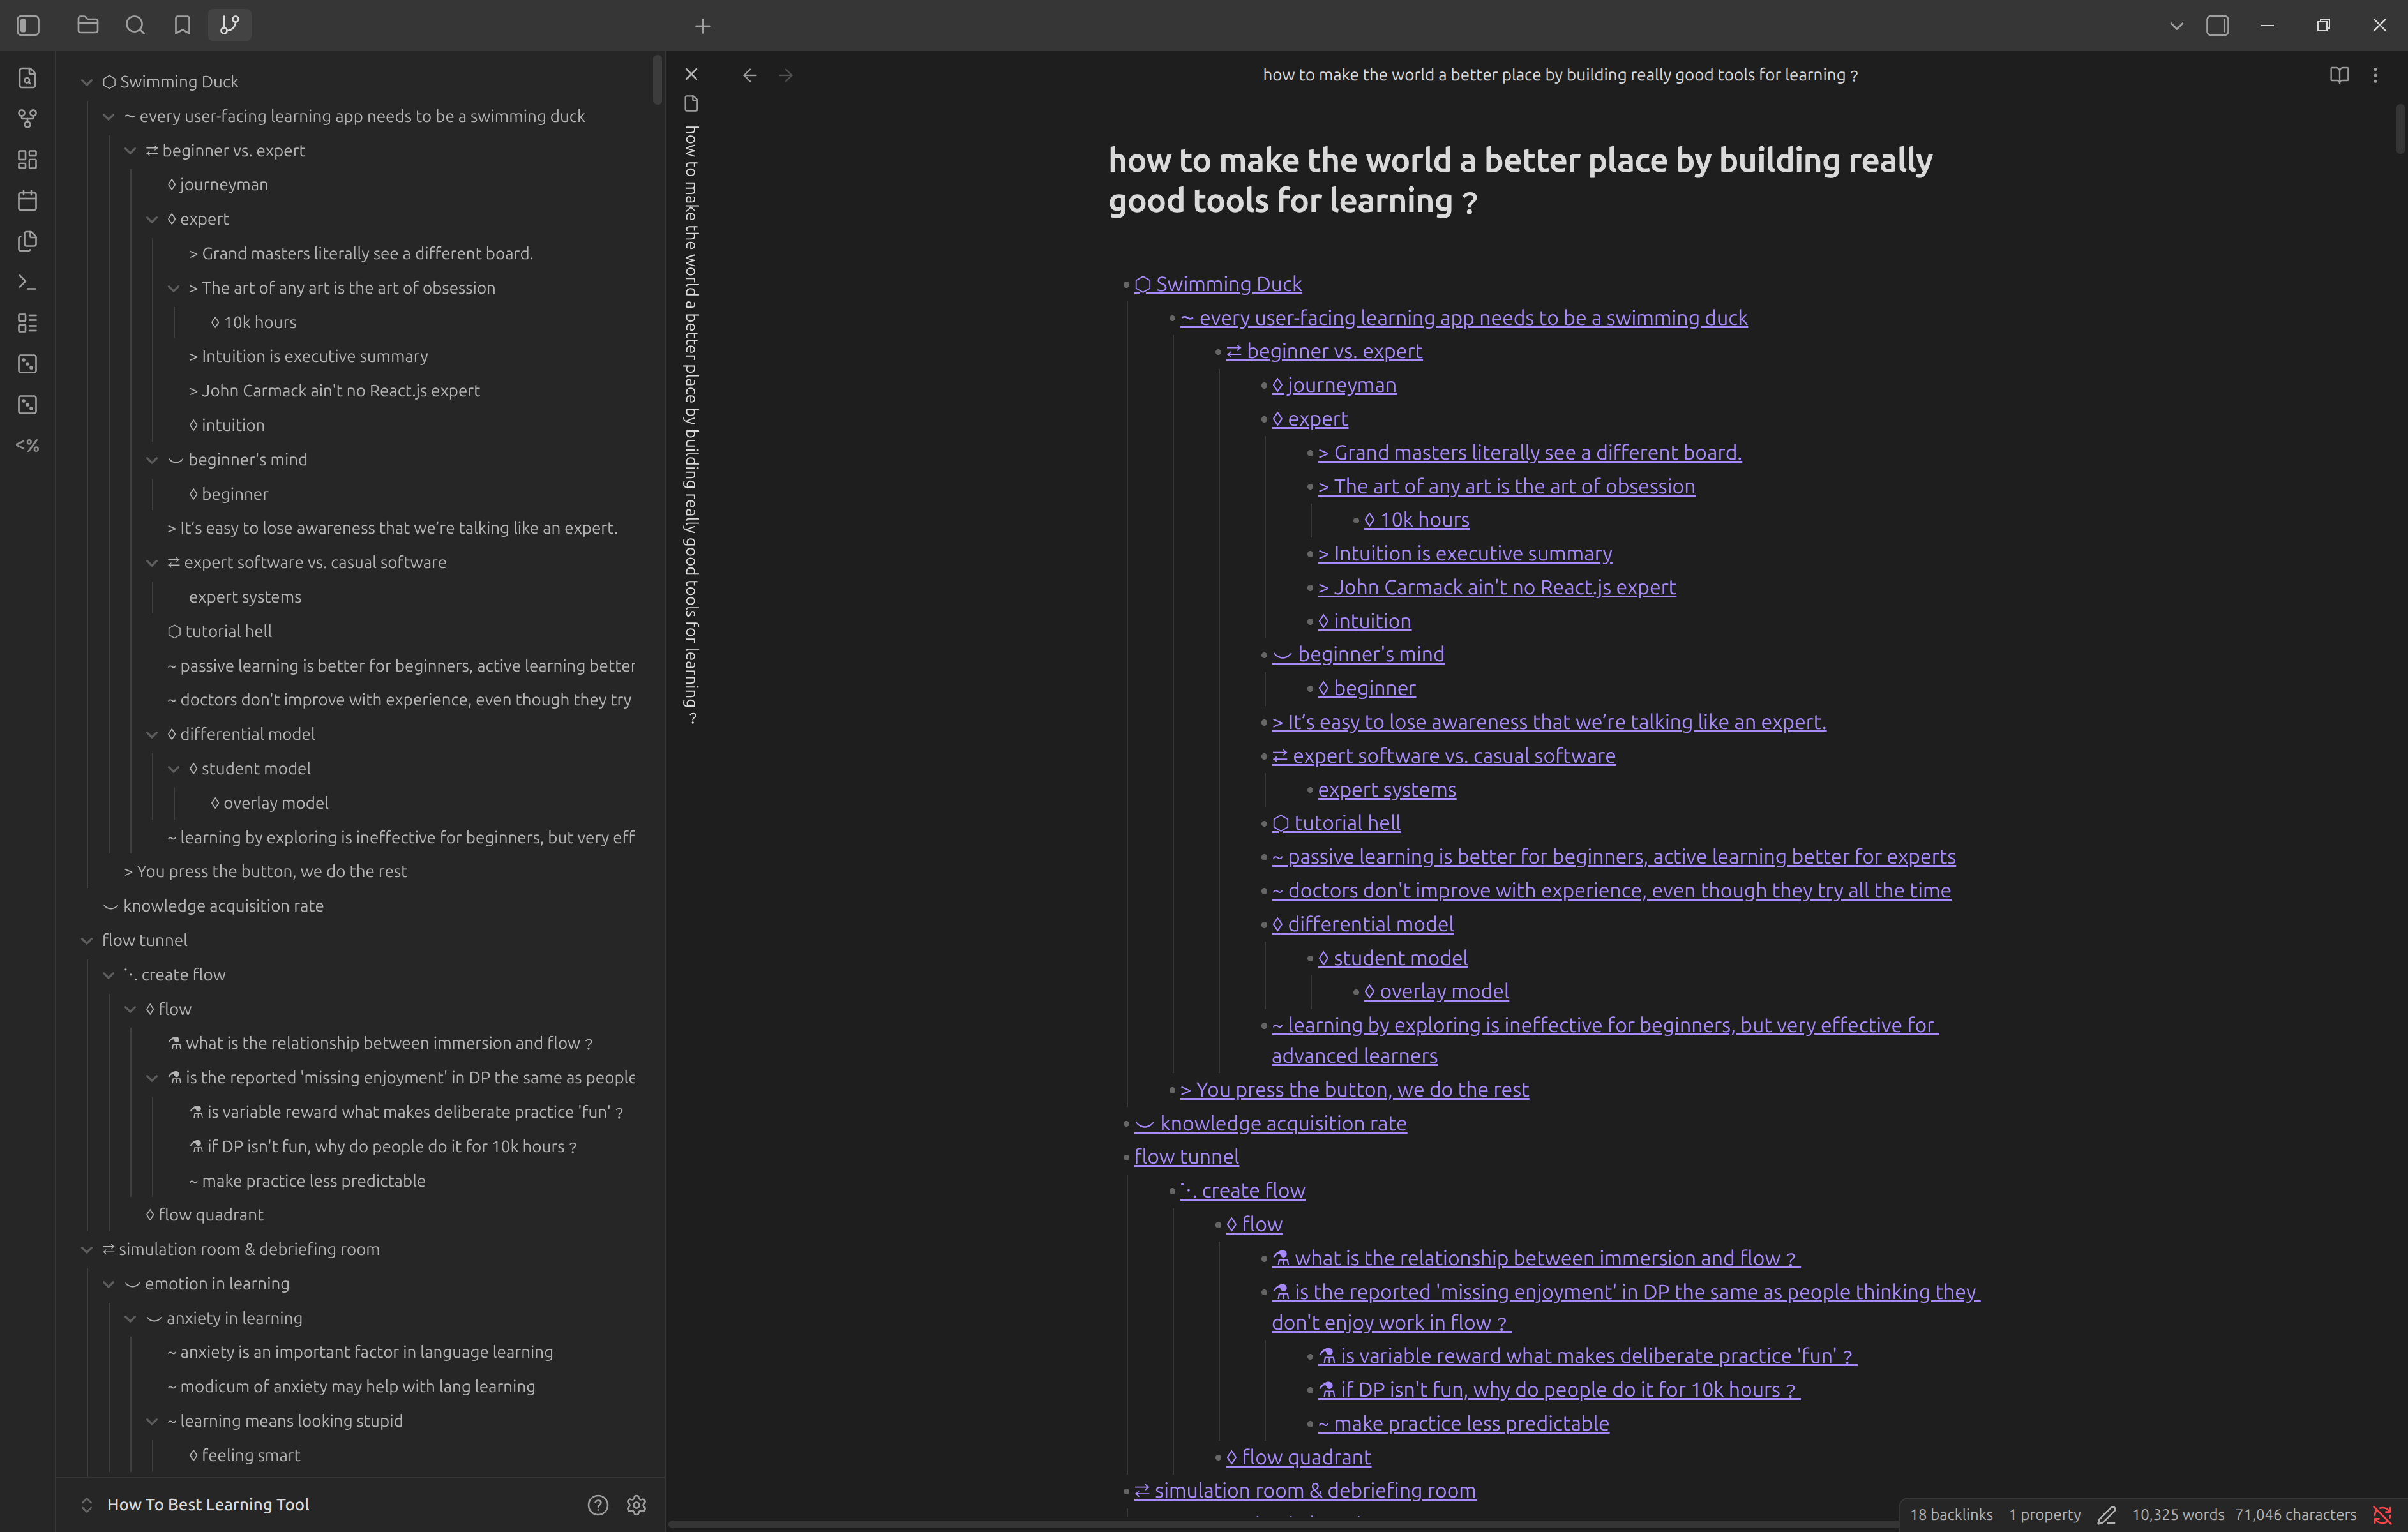
Task: Open today's daily note via calendar icon
Action: click(27, 200)
